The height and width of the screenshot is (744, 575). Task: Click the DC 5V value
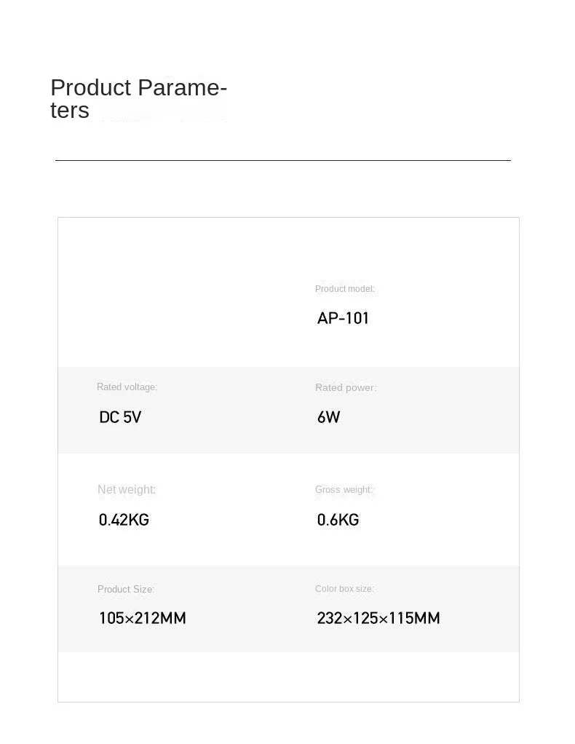pyautogui.click(x=120, y=417)
